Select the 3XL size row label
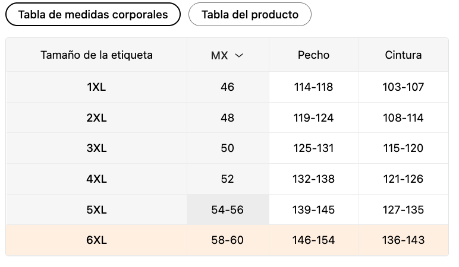The height and width of the screenshot is (267, 459). (96, 148)
